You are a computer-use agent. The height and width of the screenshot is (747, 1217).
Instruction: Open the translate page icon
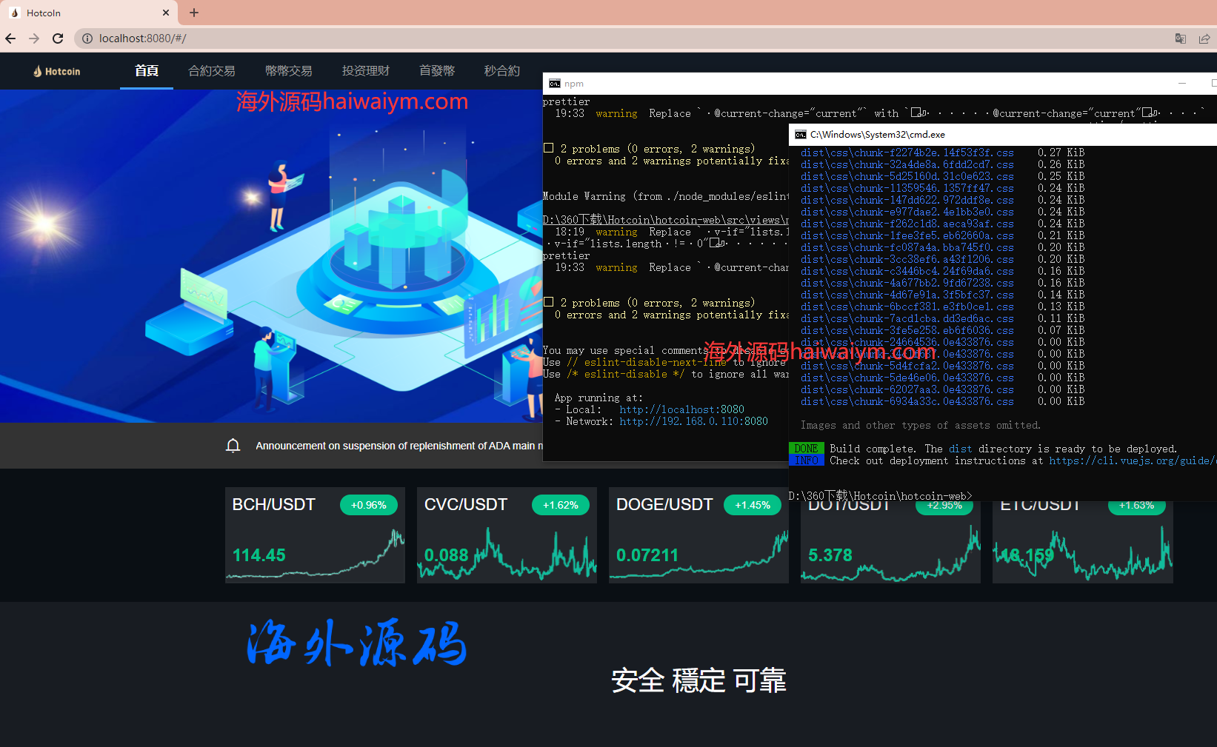coord(1181,38)
